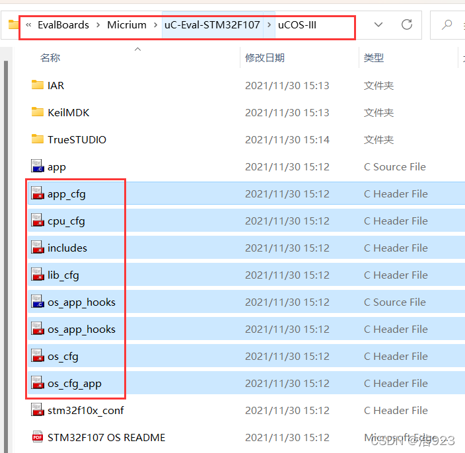Click the 文件夹 type for IAR

click(378, 86)
